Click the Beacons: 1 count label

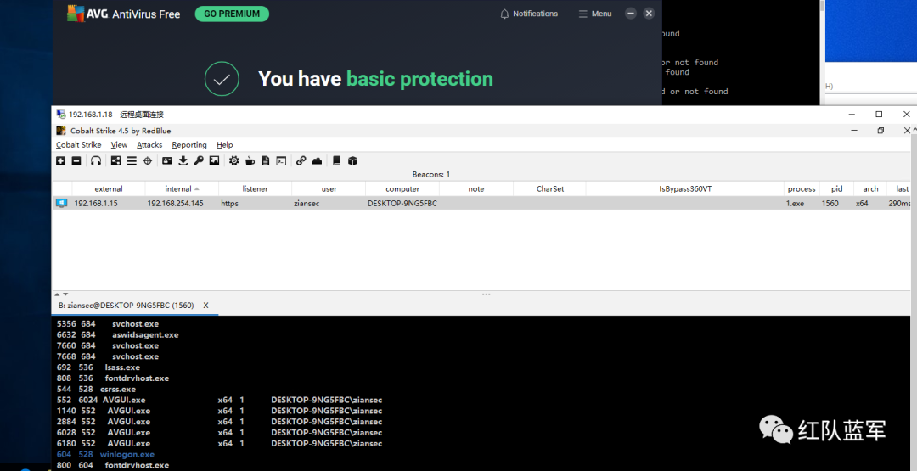point(431,174)
